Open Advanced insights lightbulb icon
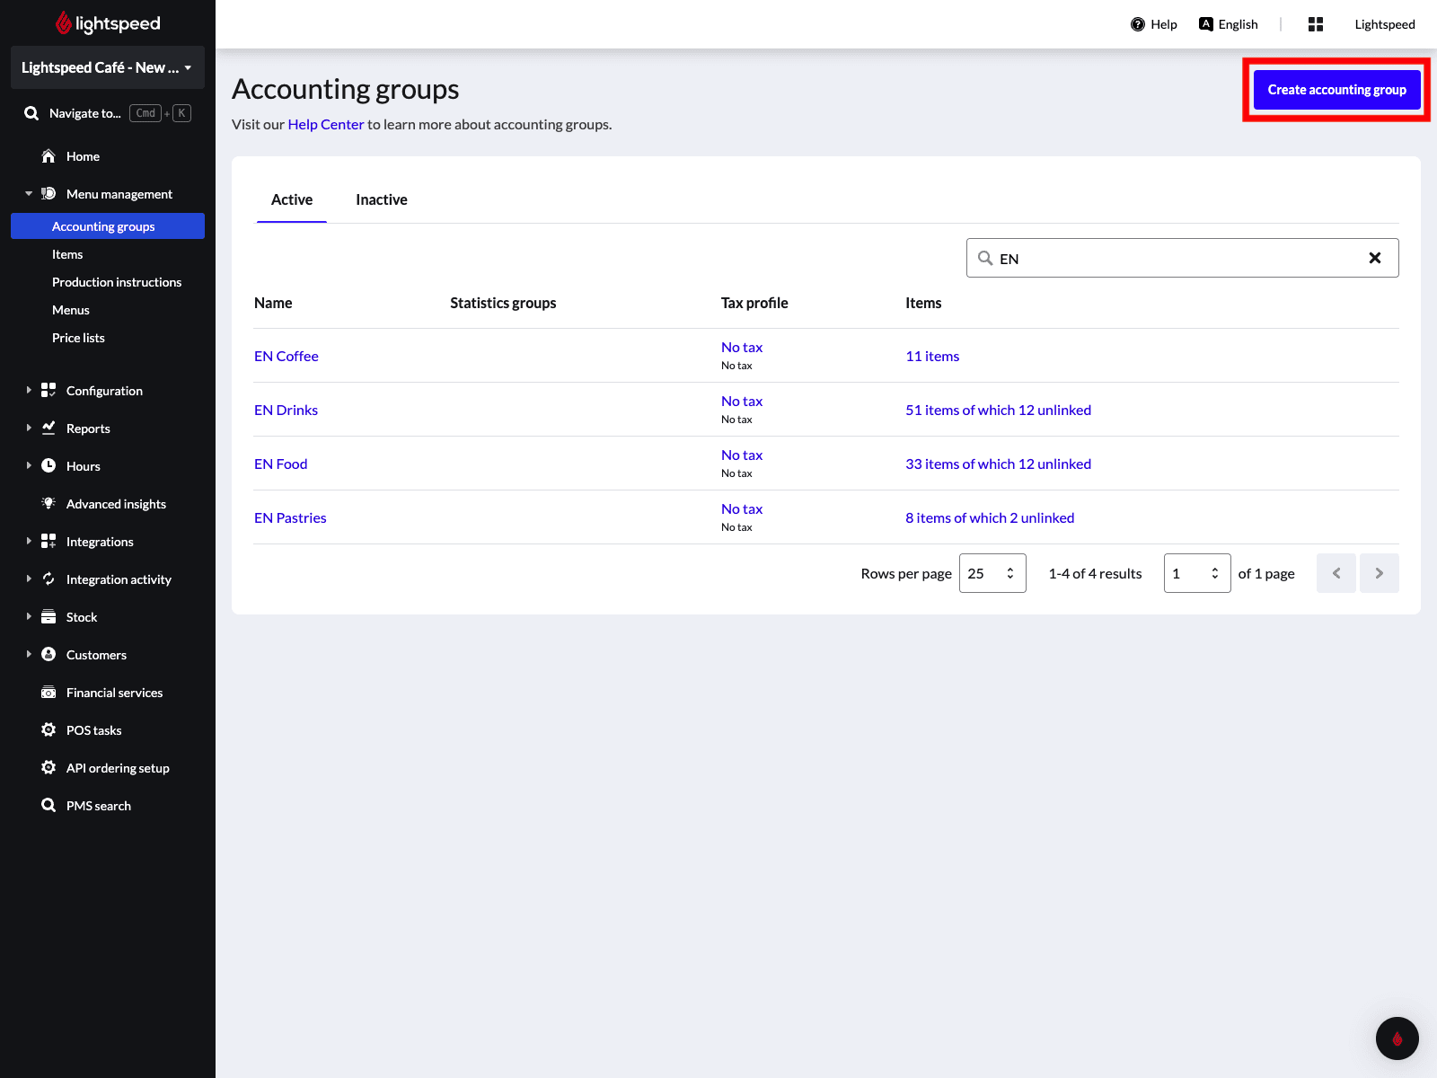 coord(48,504)
